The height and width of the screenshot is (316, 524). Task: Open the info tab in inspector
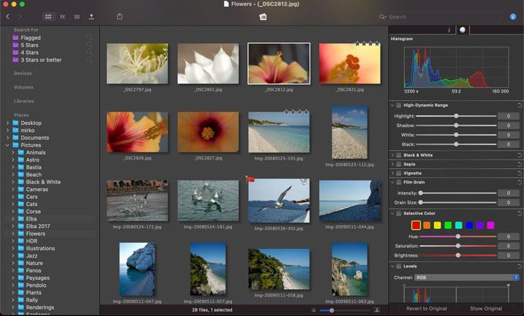448,30
